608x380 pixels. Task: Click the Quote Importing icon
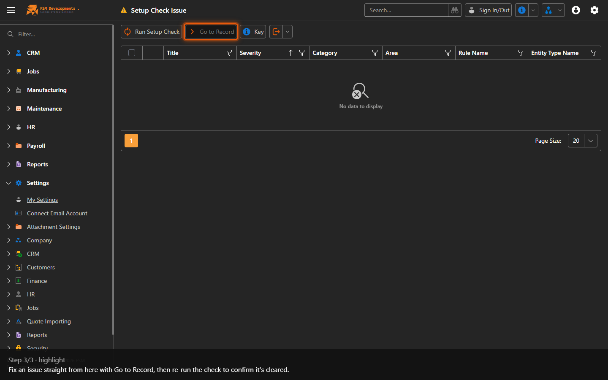19,321
